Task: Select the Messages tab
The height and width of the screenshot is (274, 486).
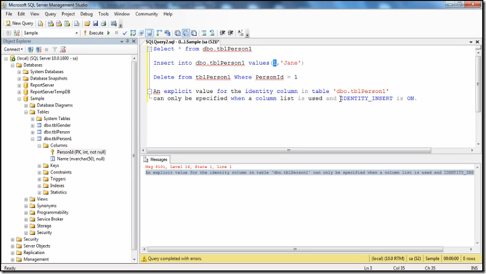Action: [x=155, y=160]
